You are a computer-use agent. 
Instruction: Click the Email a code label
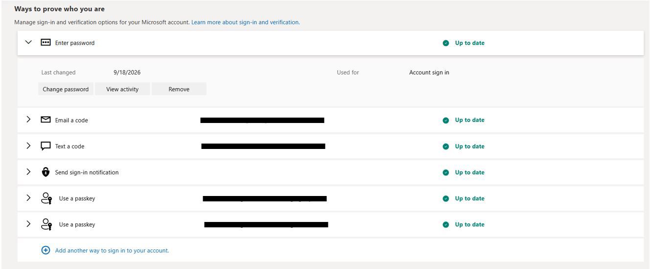pyautogui.click(x=71, y=120)
